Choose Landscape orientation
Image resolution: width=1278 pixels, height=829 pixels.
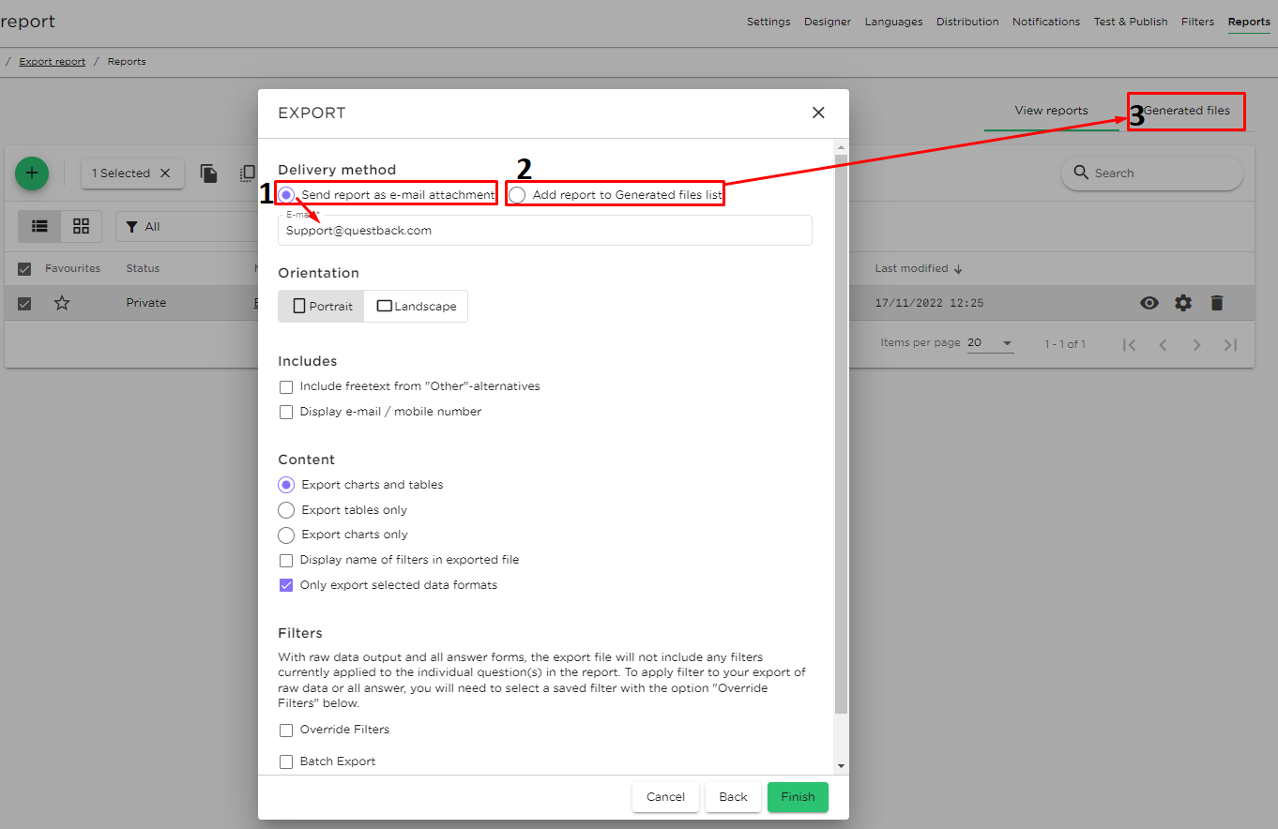416,306
